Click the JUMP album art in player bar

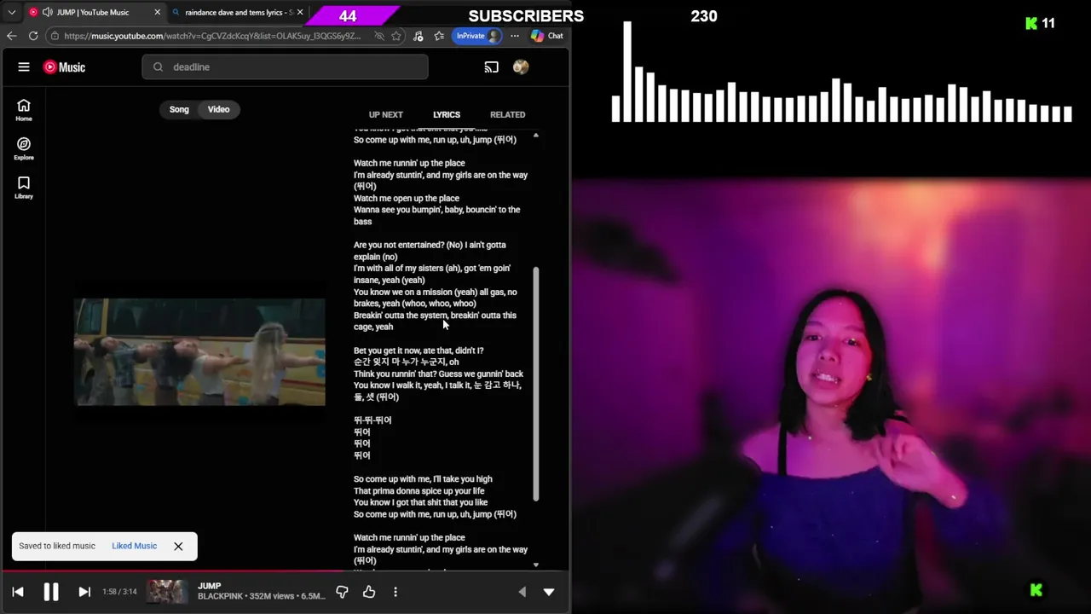click(x=167, y=592)
